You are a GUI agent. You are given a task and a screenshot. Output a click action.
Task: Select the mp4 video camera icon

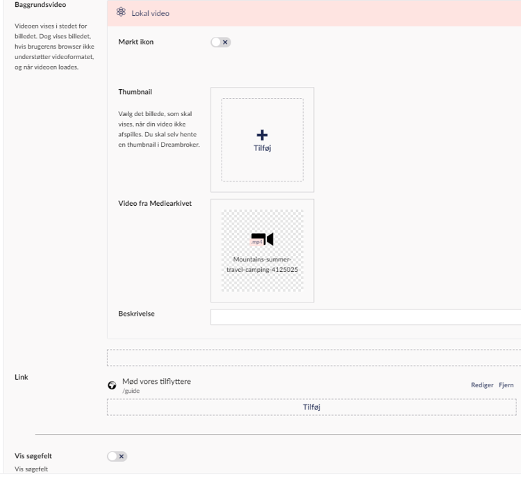pos(262,239)
